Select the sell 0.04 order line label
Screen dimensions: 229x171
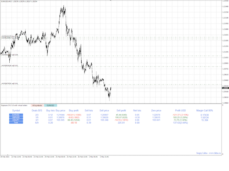(x=10, y=55)
